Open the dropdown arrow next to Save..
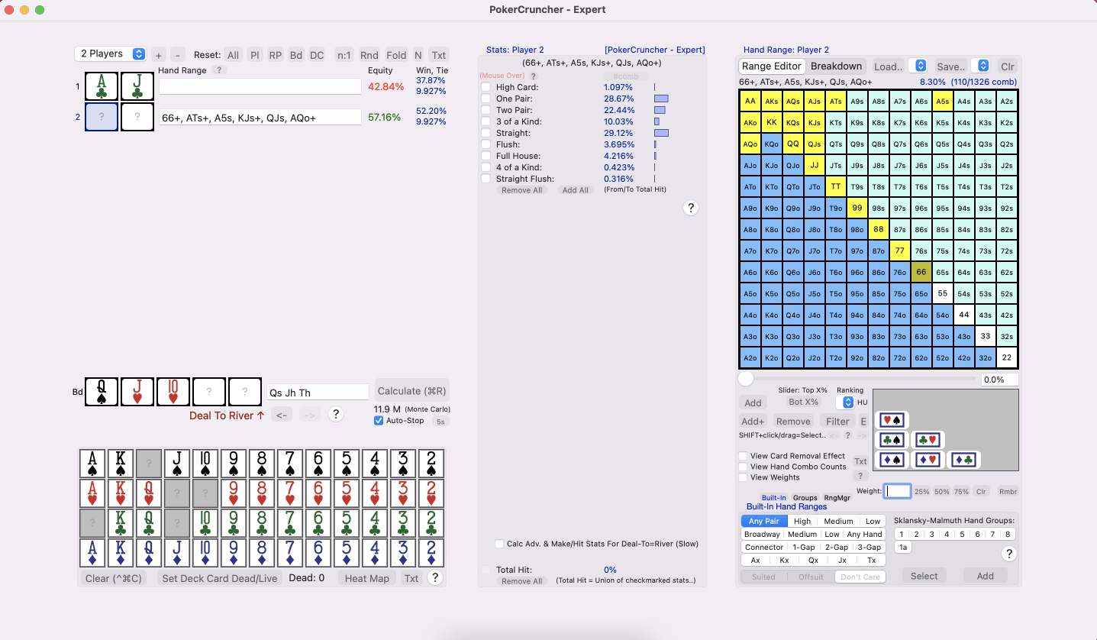Image resolution: width=1097 pixels, height=640 pixels. click(x=983, y=66)
